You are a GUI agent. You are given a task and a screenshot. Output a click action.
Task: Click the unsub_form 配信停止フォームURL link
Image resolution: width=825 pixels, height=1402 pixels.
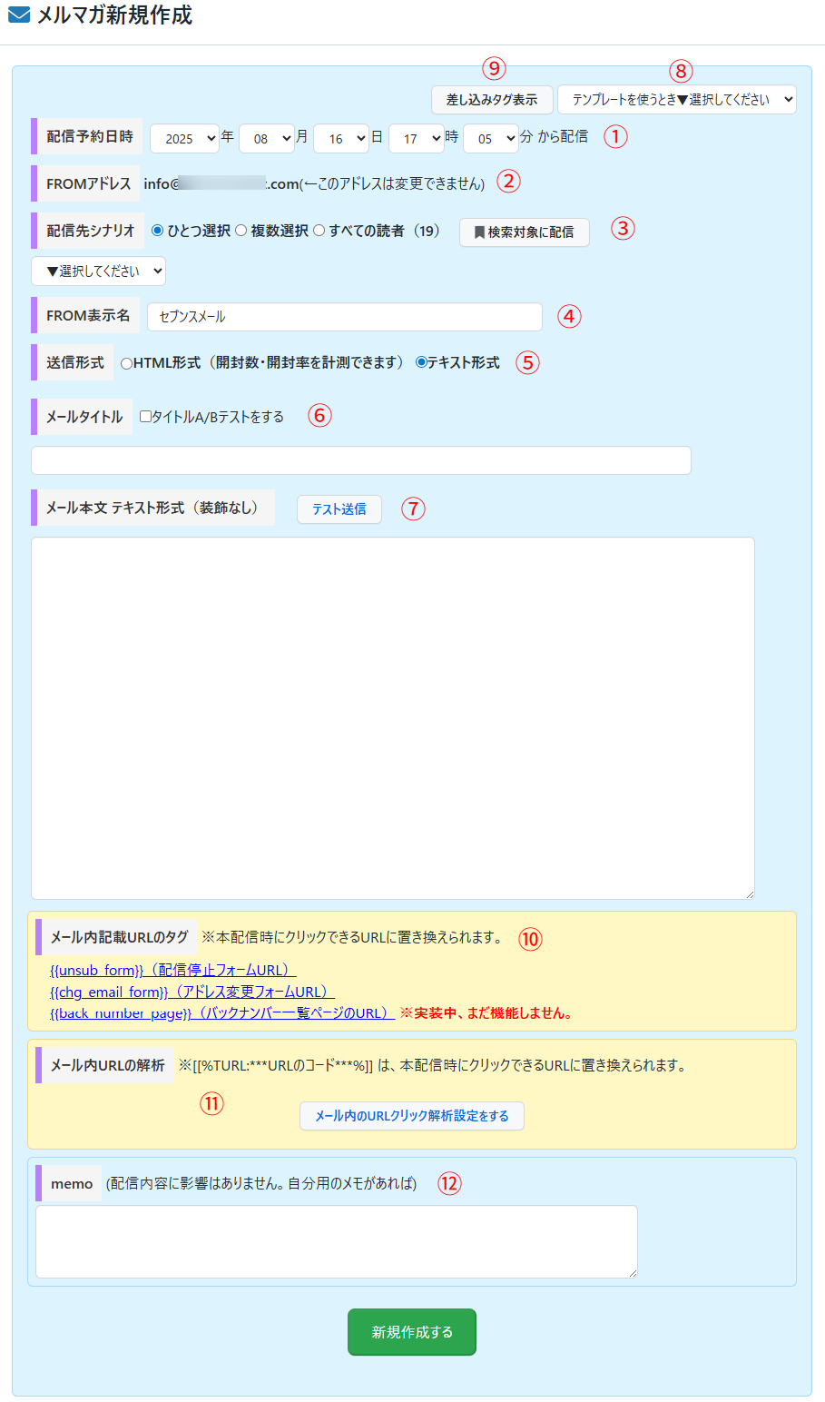pyautogui.click(x=172, y=970)
